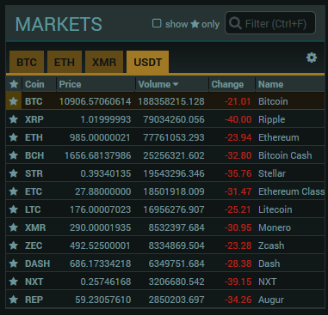Sort the list by Price header
This screenshot has height=315, width=328.
(70, 84)
